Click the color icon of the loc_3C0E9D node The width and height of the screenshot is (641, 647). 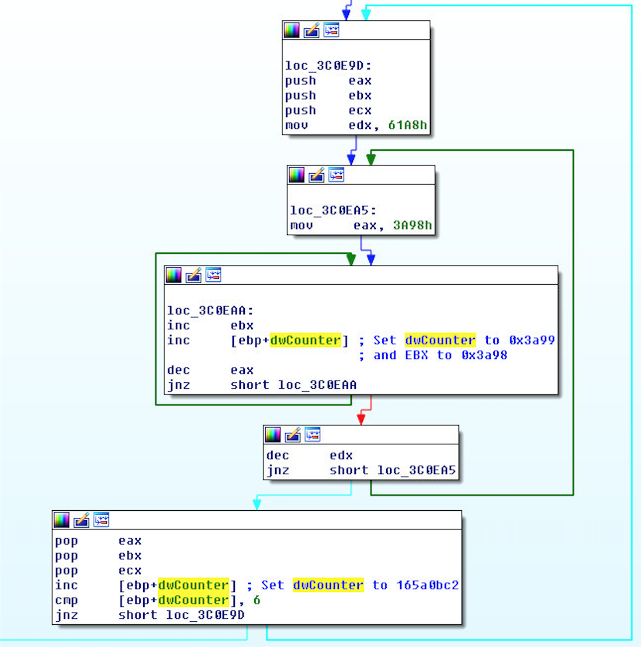(x=291, y=30)
